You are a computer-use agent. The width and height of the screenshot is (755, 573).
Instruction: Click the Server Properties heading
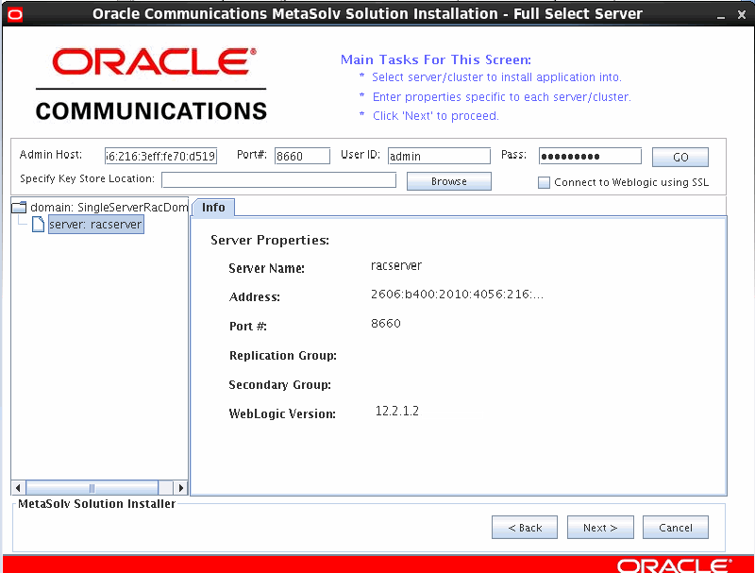coord(270,241)
